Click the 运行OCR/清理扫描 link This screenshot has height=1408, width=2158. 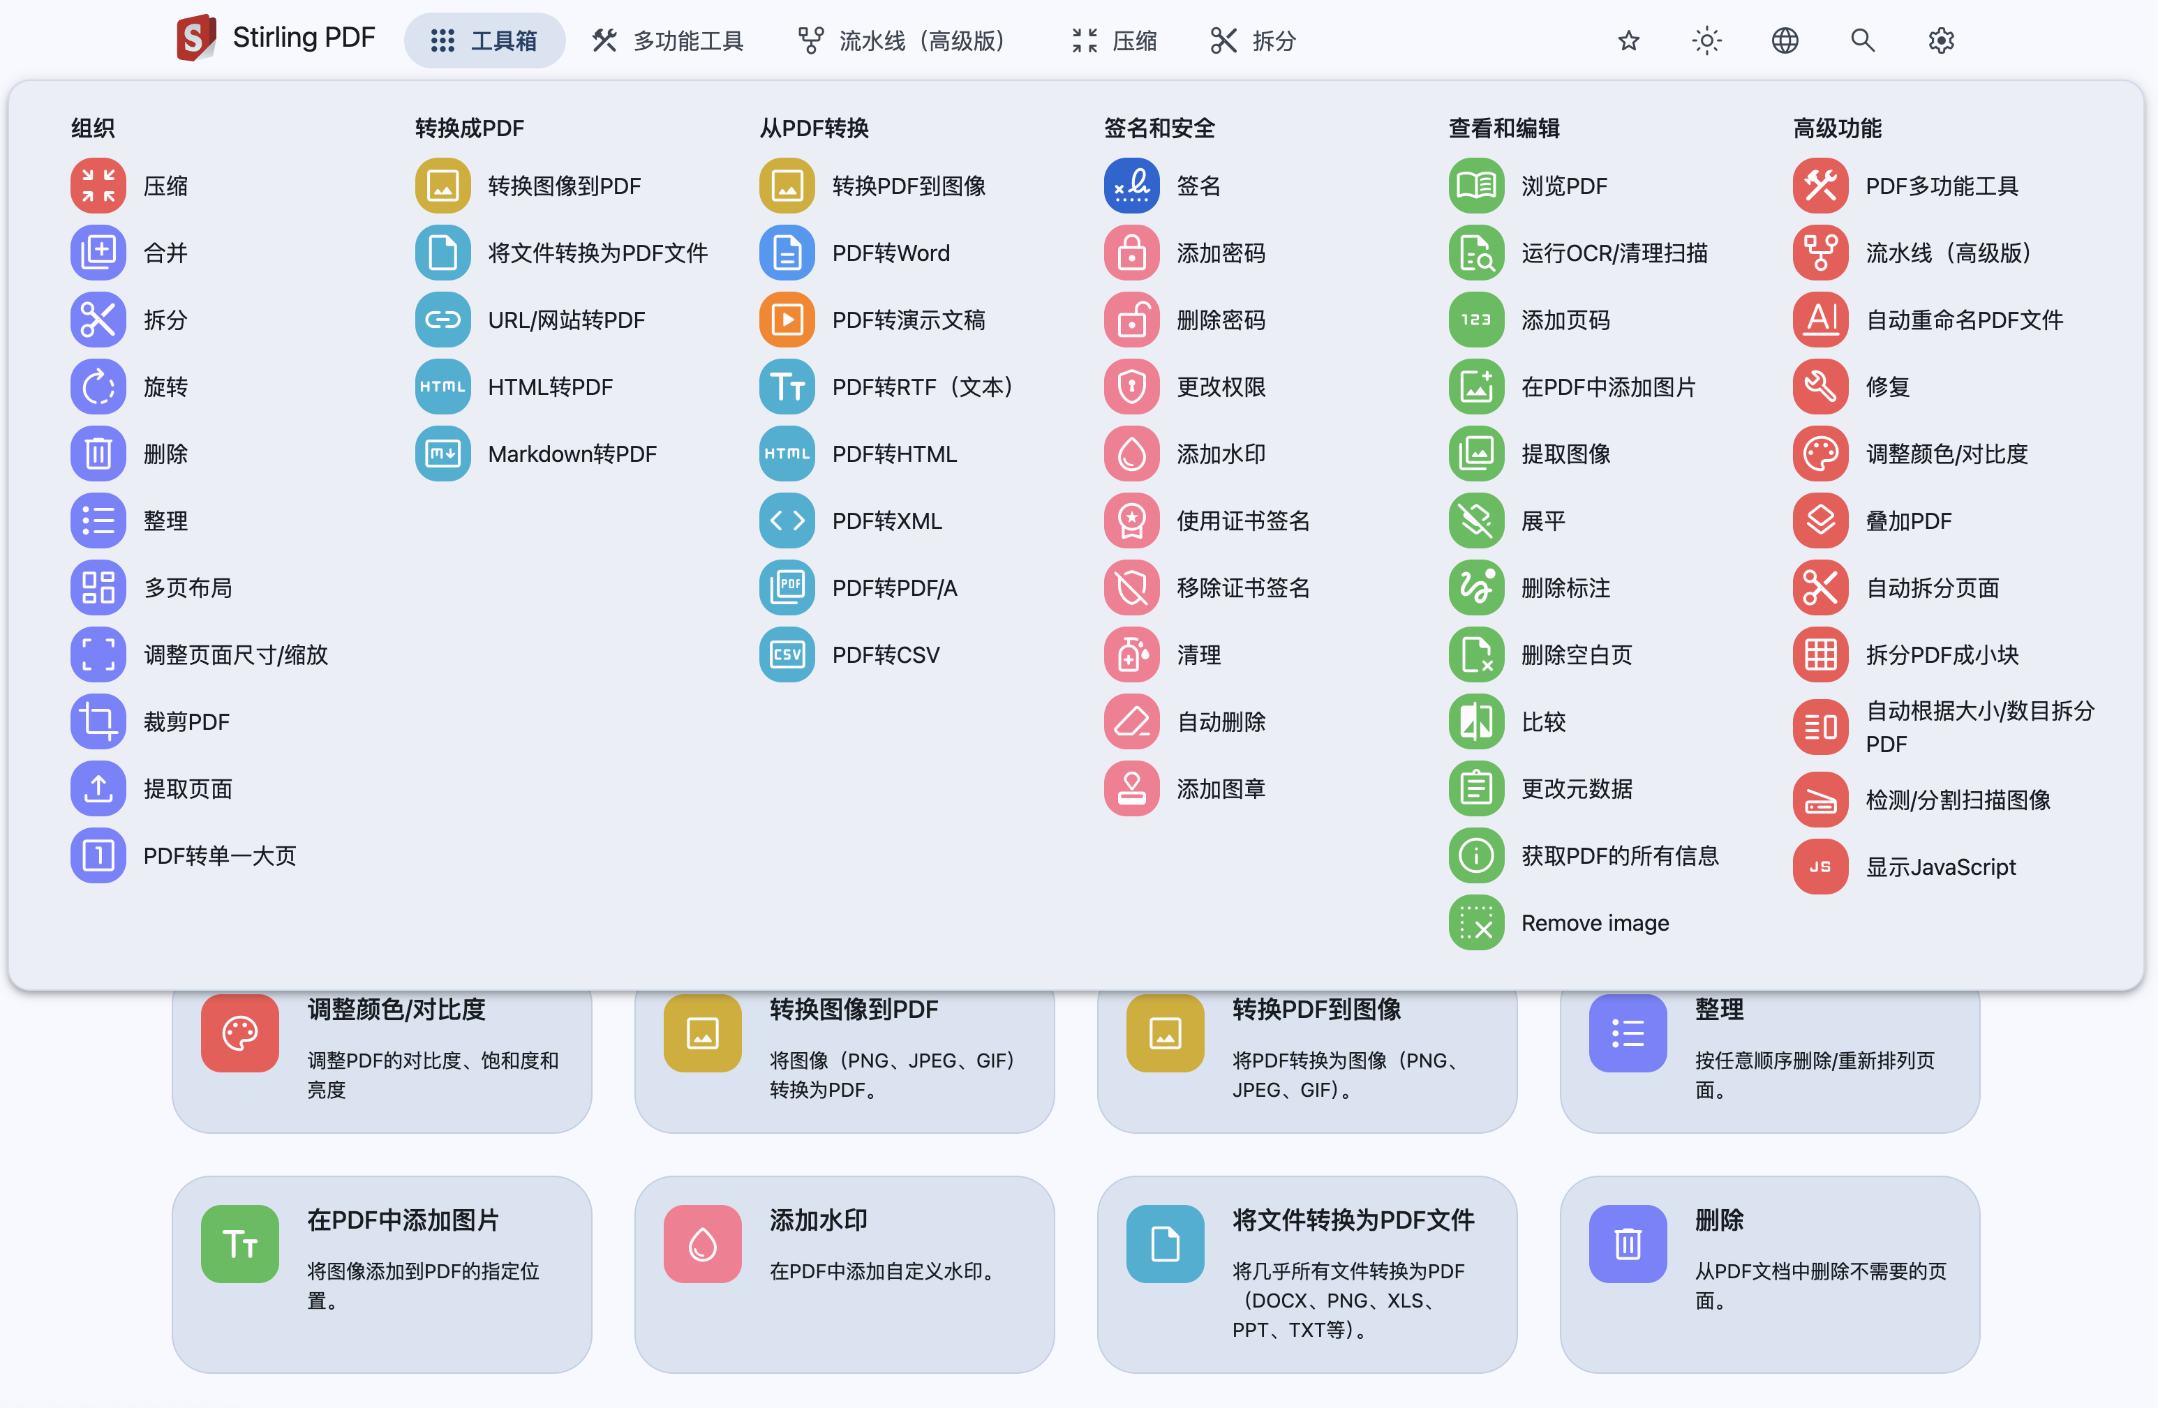coord(1614,253)
